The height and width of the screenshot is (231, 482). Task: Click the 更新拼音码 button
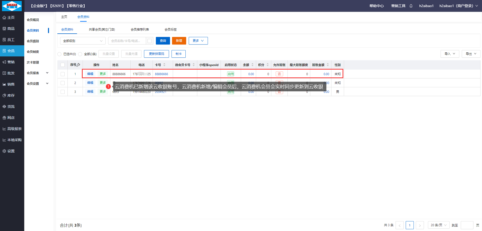[x=156, y=54]
